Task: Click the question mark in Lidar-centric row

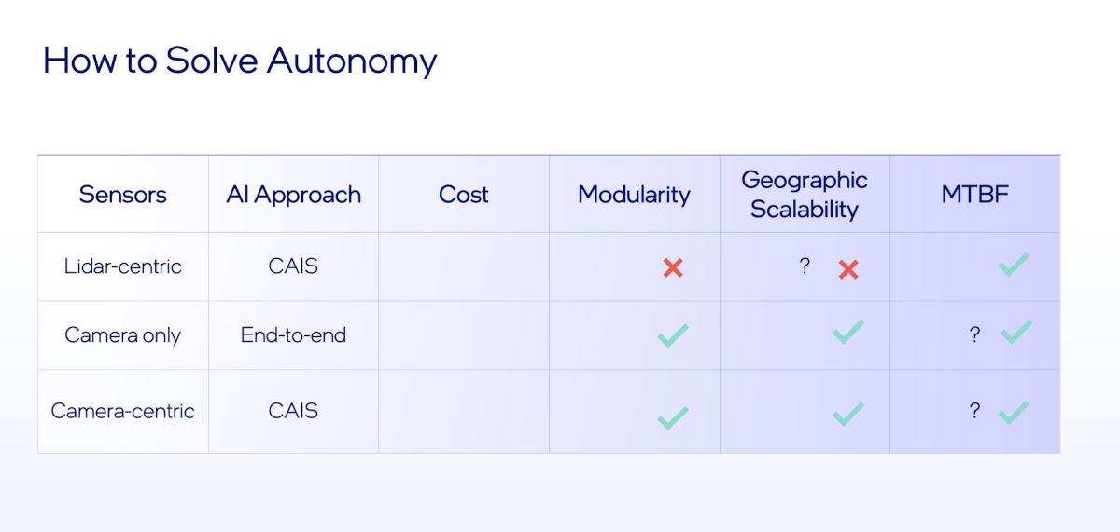Action: (805, 266)
